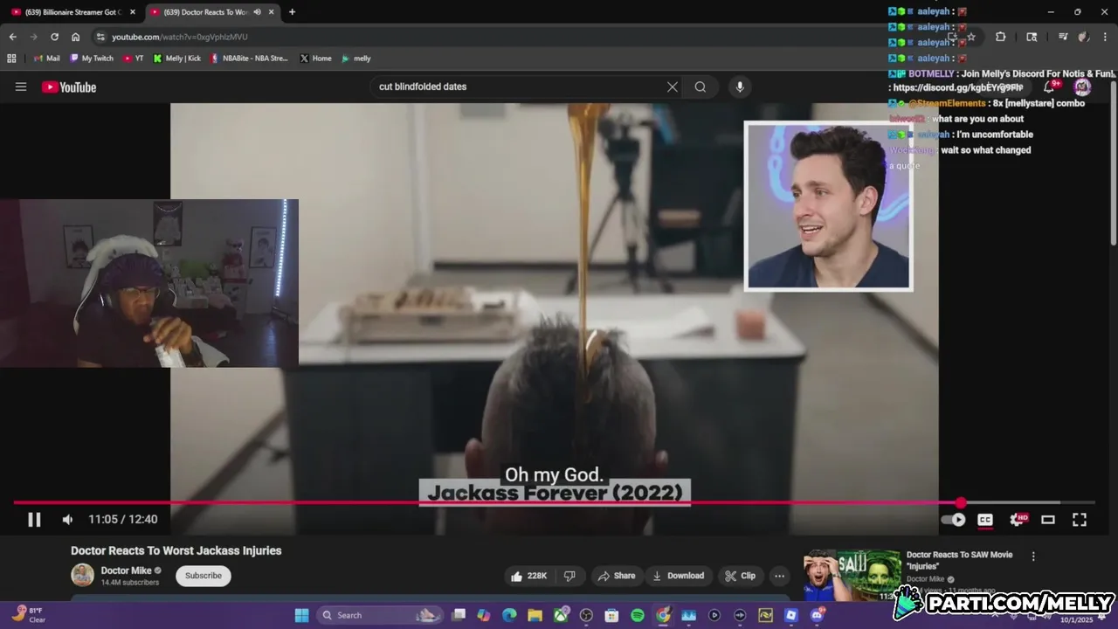Click the taskbar Search box

pyautogui.click(x=380, y=615)
